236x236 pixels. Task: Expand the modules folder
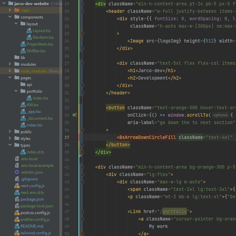[x=10, y=64]
